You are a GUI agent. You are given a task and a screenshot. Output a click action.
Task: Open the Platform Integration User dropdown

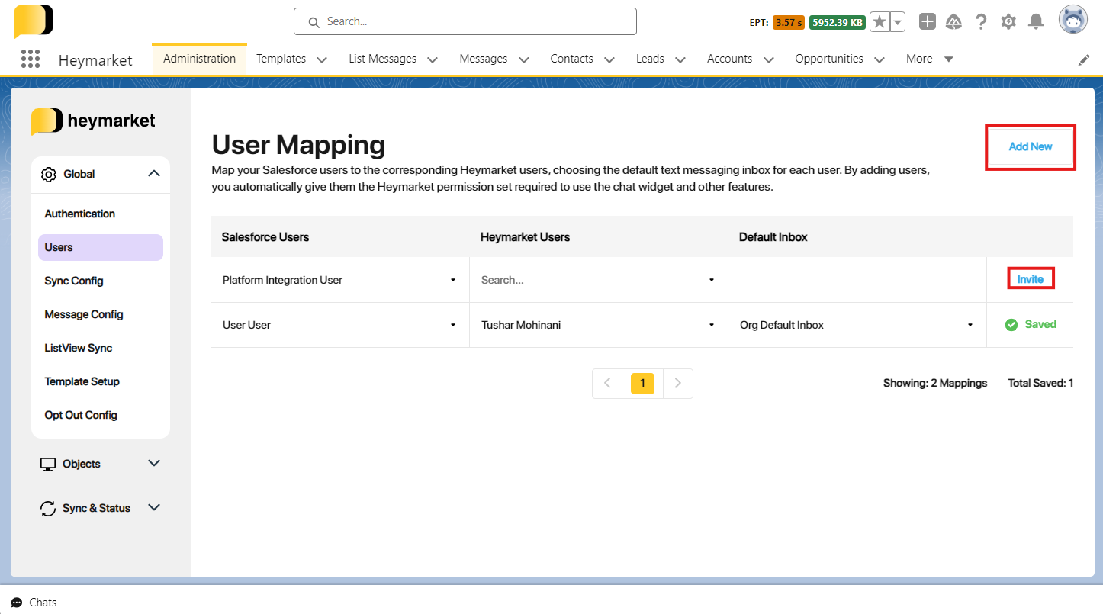[340, 281]
